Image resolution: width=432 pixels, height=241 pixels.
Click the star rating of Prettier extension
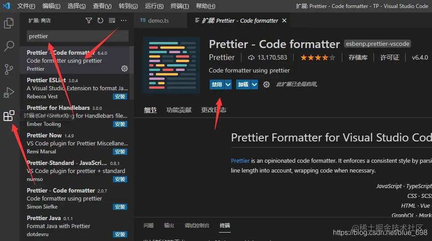(318, 57)
